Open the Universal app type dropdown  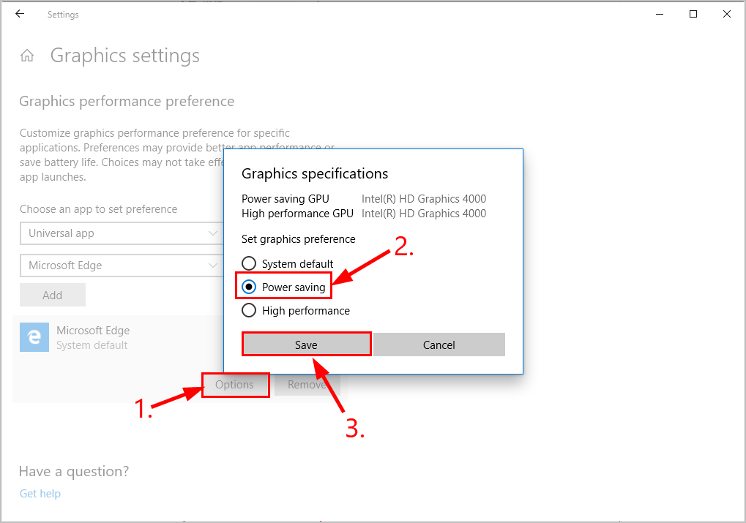tap(122, 233)
